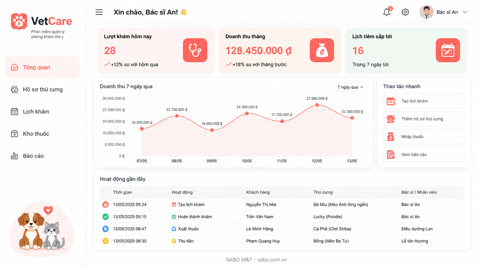Open the notifications bell icon
The width and height of the screenshot is (479, 268).
point(387,12)
